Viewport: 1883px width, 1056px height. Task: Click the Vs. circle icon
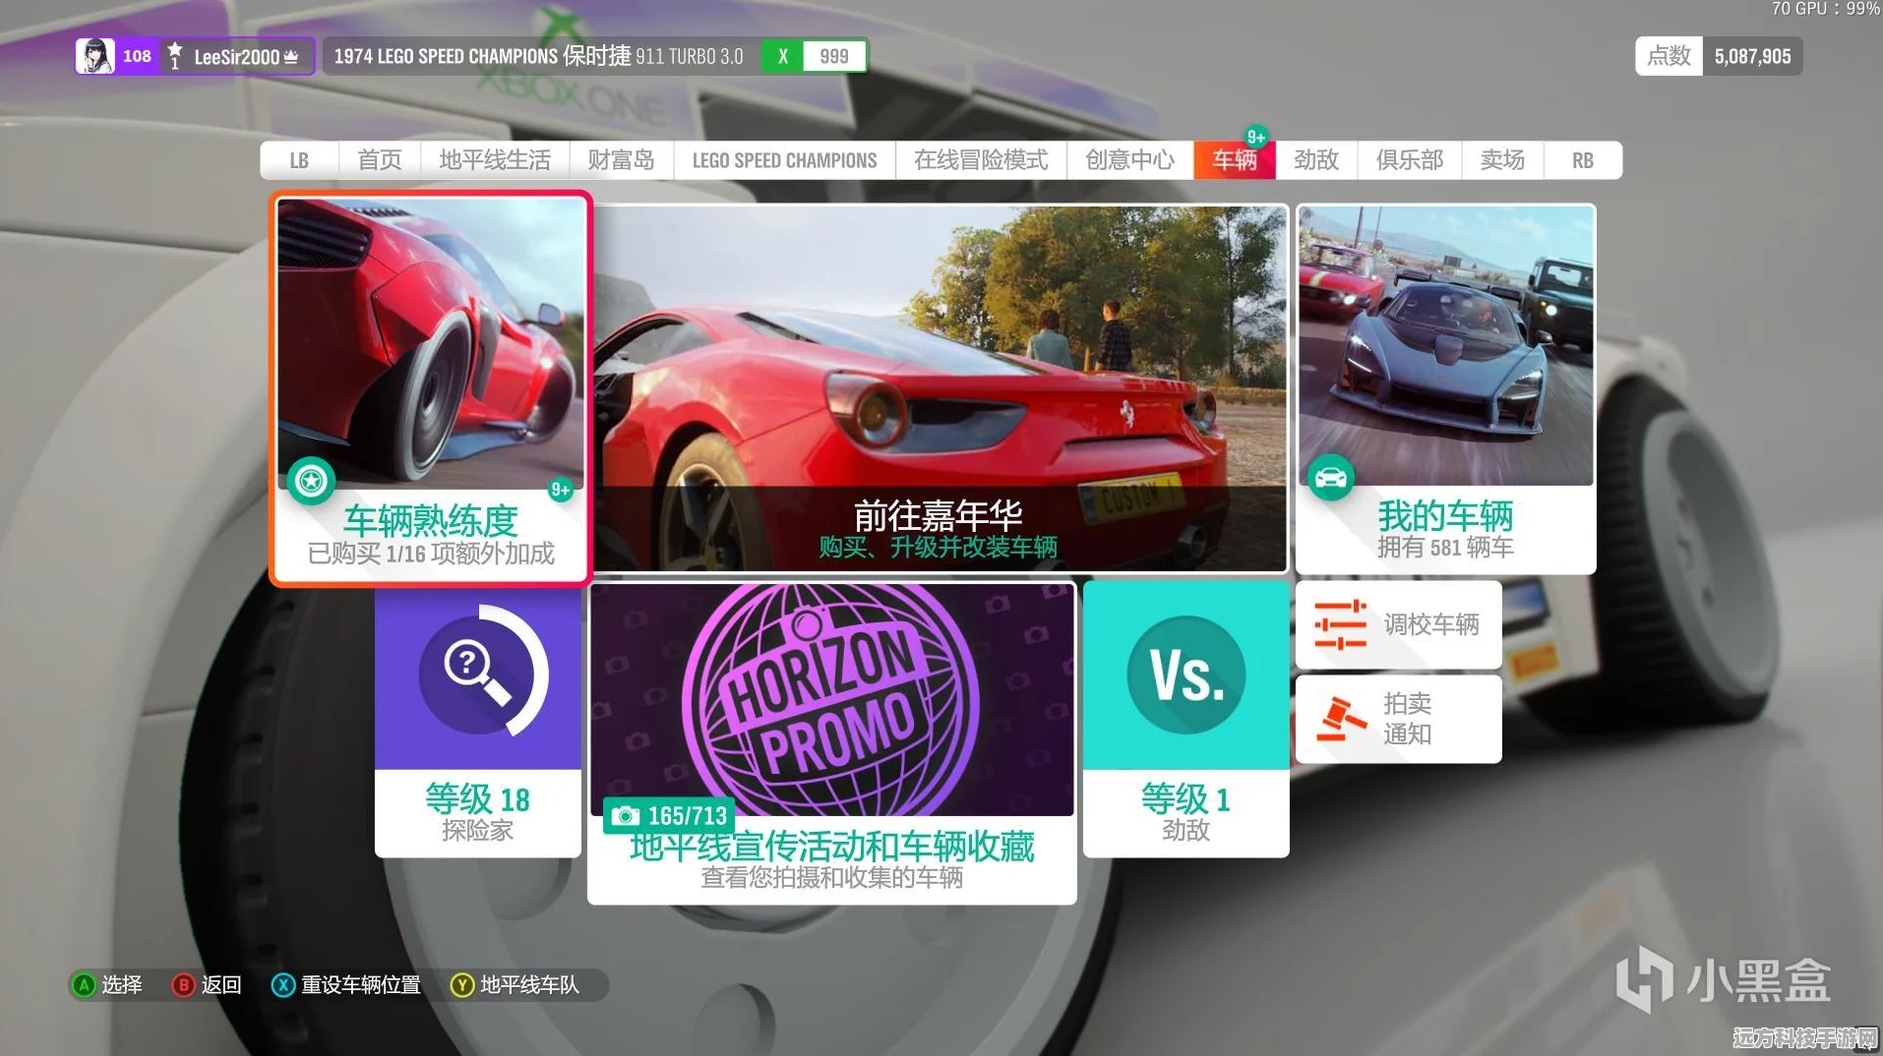click(1185, 675)
